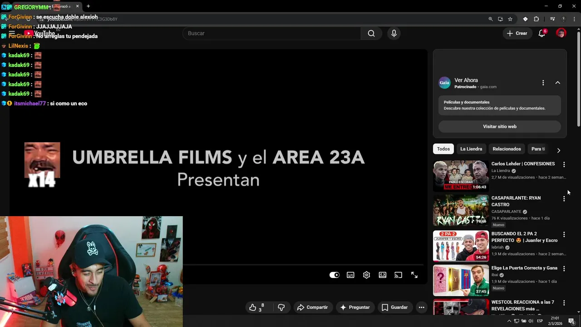Click the taskbar volume speaker icon
581x327 pixels.
pyautogui.click(x=531, y=321)
